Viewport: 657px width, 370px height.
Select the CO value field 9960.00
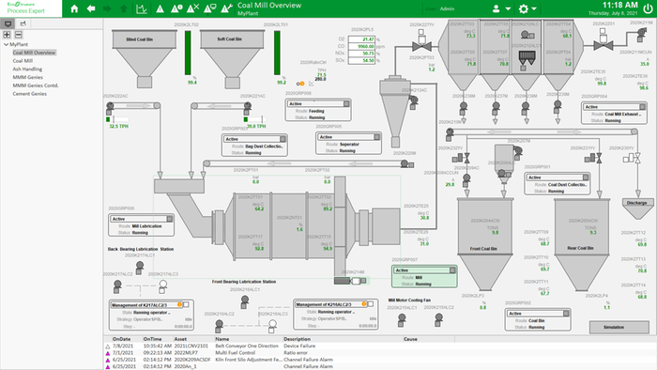pyautogui.click(x=361, y=46)
